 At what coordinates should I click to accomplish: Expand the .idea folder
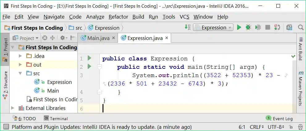(20, 56)
